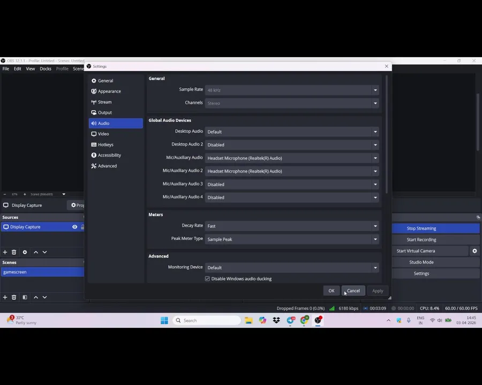Open the first Mic/Auxiliary Audio dropdown

292,158
